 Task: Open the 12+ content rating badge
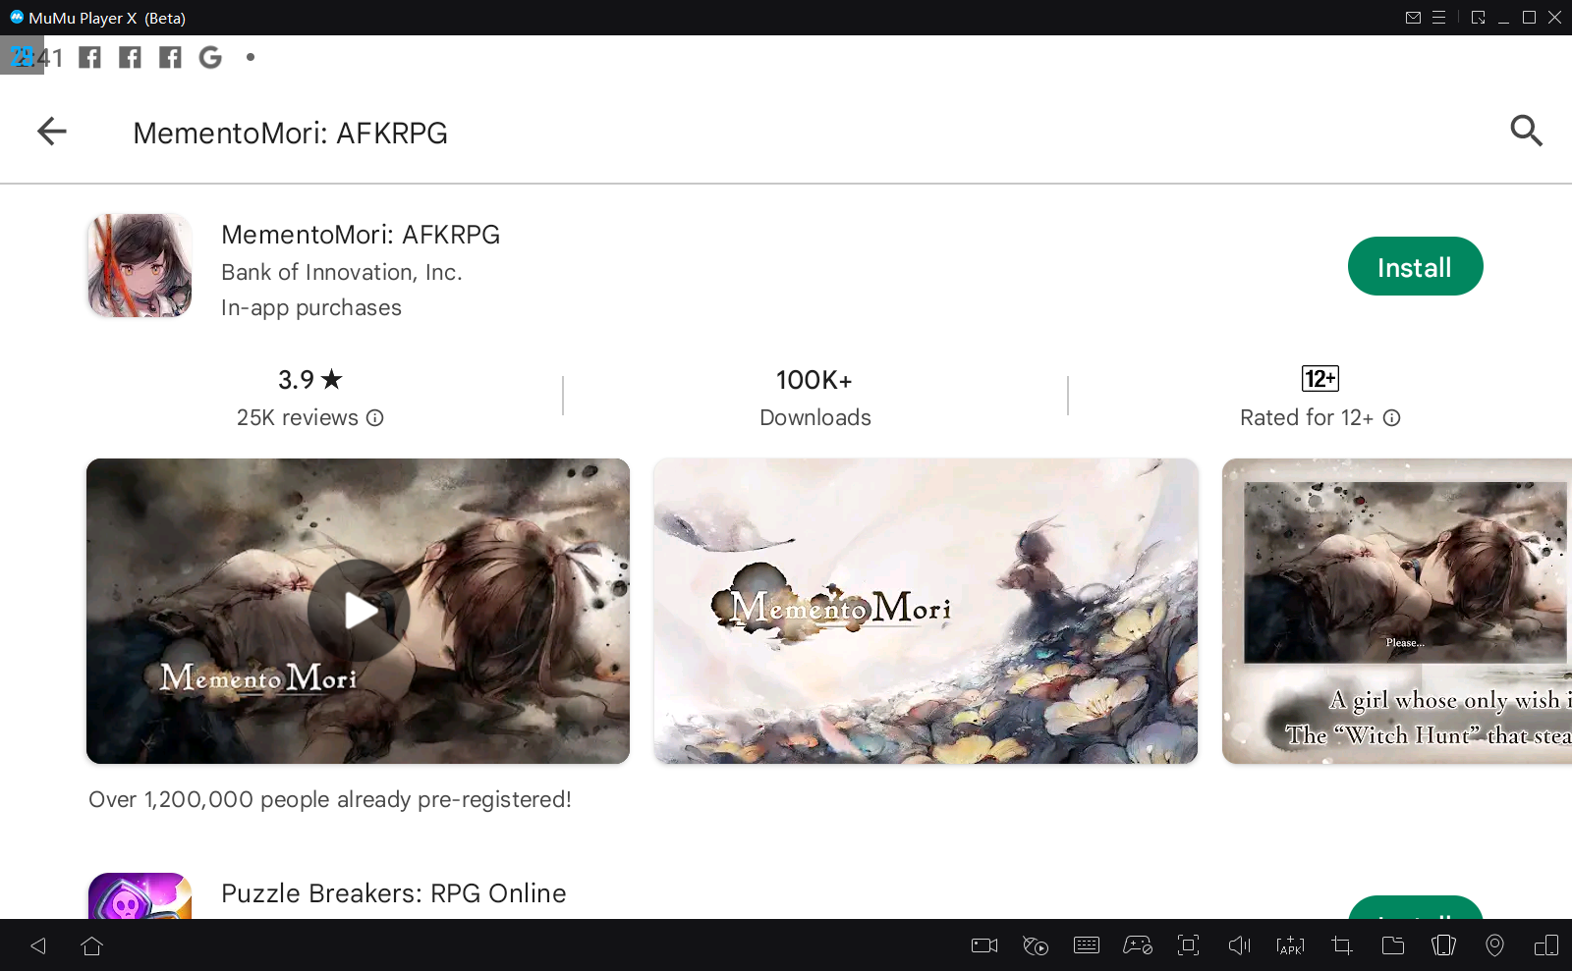click(x=1320, y=379)
